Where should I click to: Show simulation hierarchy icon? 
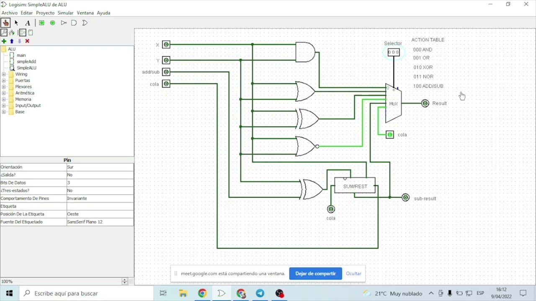[12, 33]
